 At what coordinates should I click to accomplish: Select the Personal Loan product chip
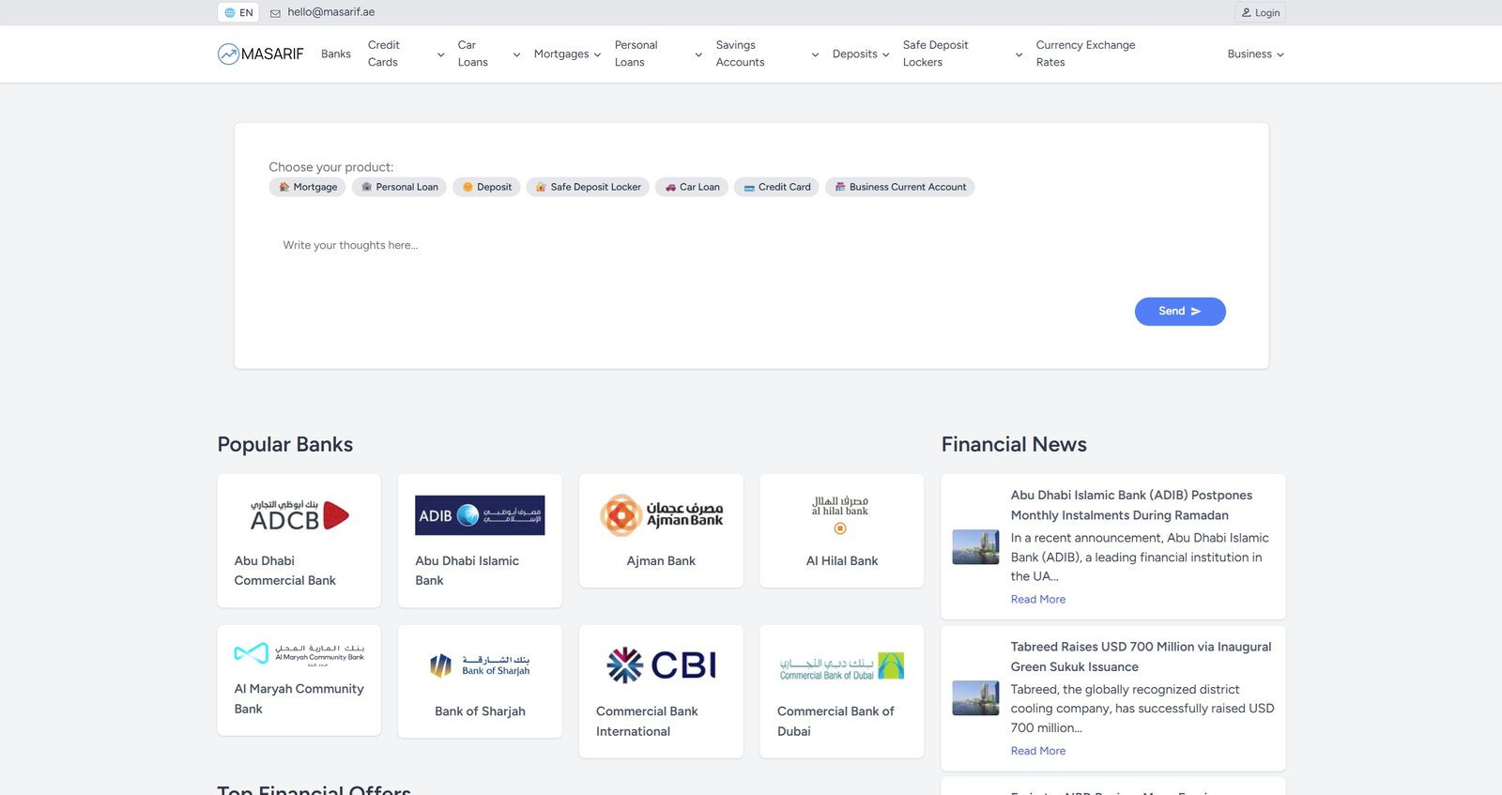coord(399,187)
